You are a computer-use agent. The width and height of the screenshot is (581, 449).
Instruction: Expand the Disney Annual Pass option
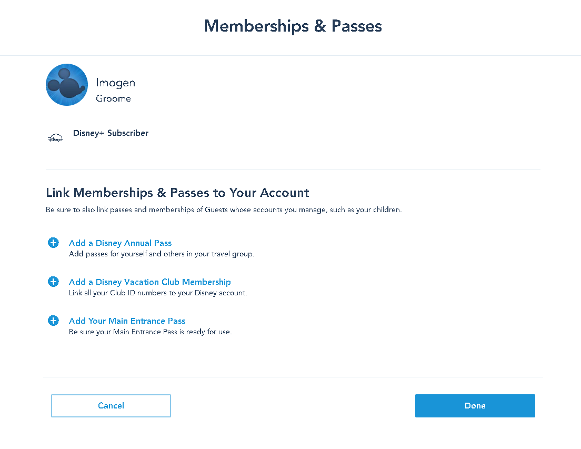(x=120, y=243)
